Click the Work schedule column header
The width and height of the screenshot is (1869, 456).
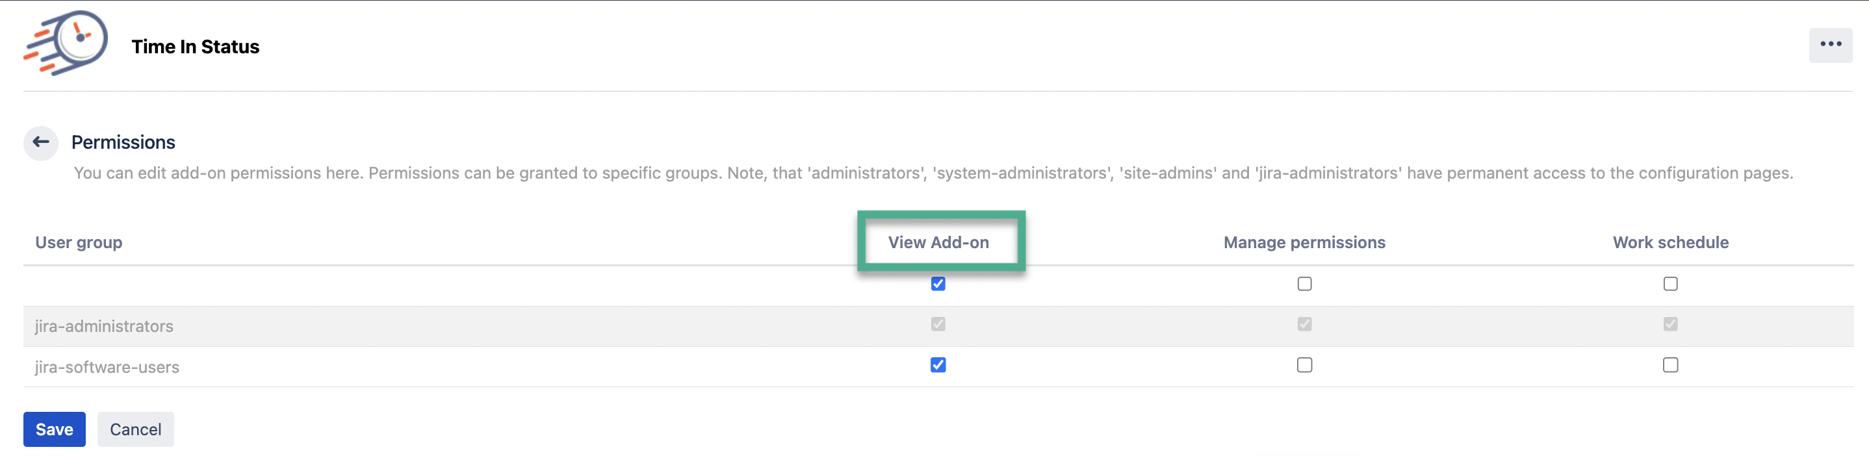(1670, 242)
